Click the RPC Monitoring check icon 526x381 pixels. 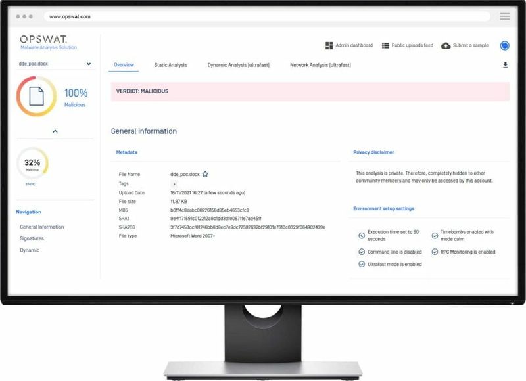tap(435, 252)
